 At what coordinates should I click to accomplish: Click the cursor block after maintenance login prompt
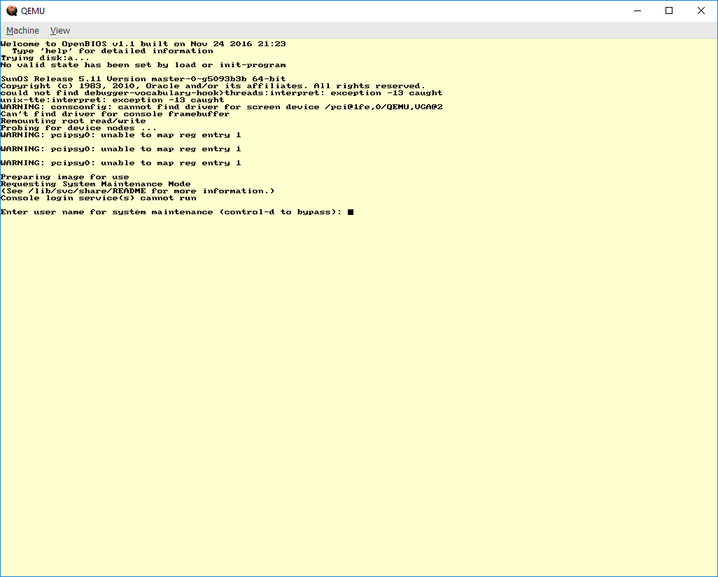tap(351, 211)
